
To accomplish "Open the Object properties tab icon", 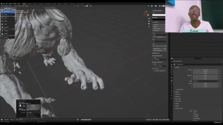I will tap(171, 81).
